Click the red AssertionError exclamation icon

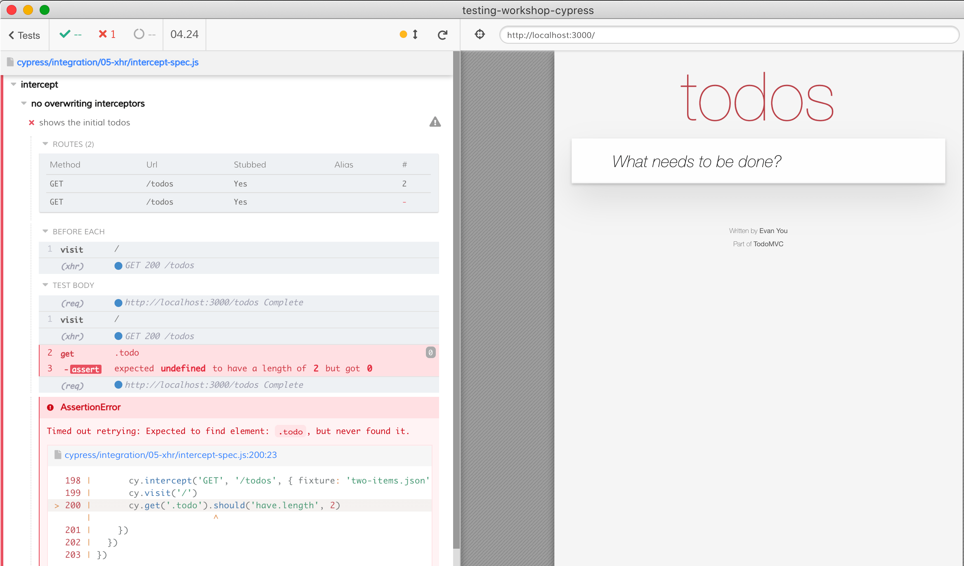coord(50,408)
